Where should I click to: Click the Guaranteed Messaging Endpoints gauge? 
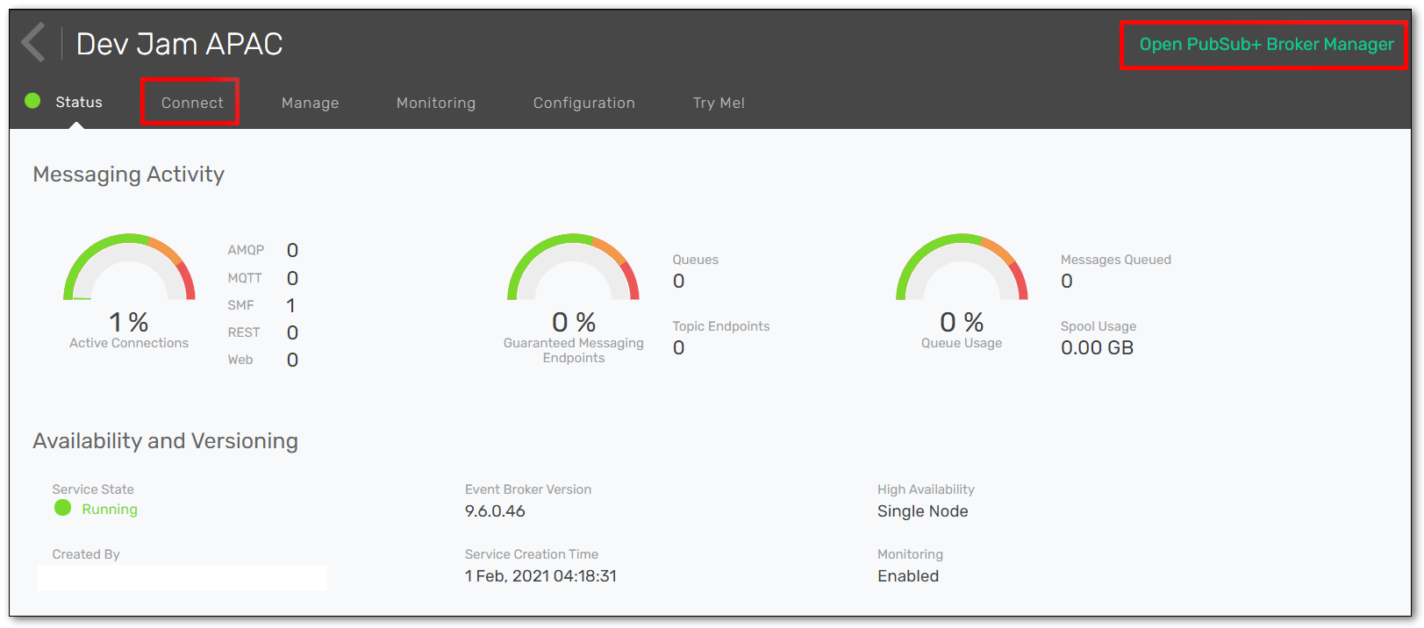573,268
